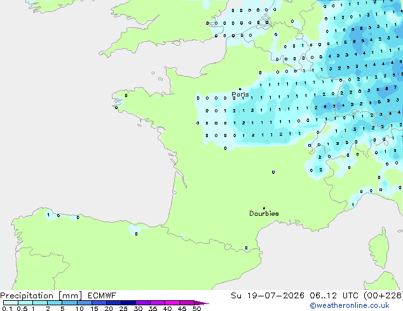This screenshot has width=403, height=311.
Task: Click the '(00+228)' forecast offset text
Action: pos(383,296)
